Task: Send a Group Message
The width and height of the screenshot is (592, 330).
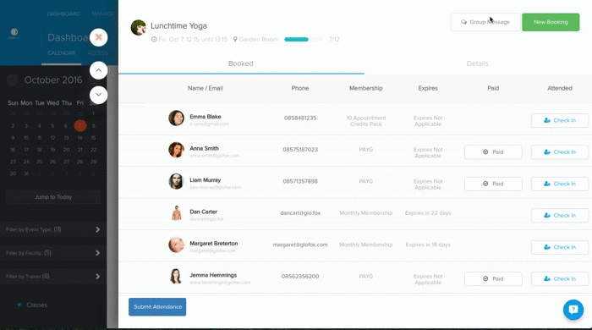Action: click(485, 22)
